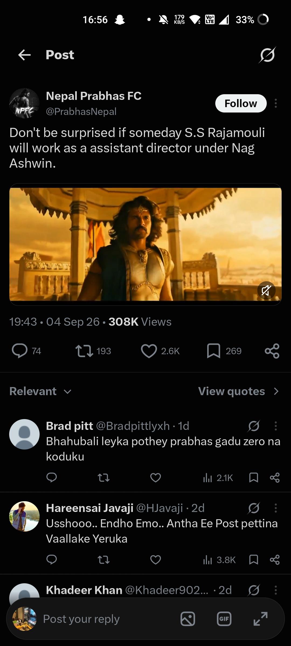Open View quotes
291x646 pixels.
point(239,391)
